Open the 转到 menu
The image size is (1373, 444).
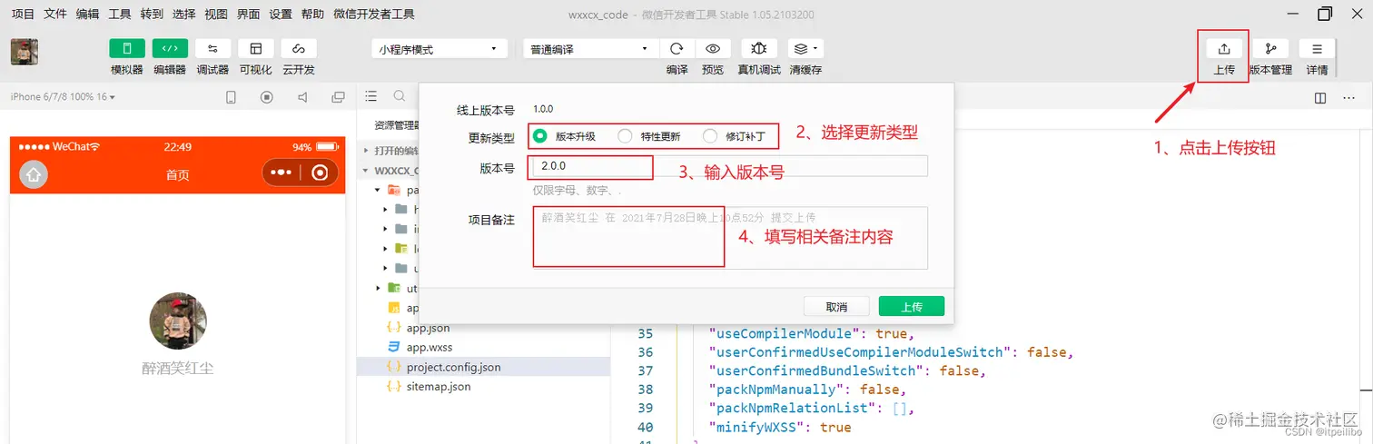click(153, 14)
